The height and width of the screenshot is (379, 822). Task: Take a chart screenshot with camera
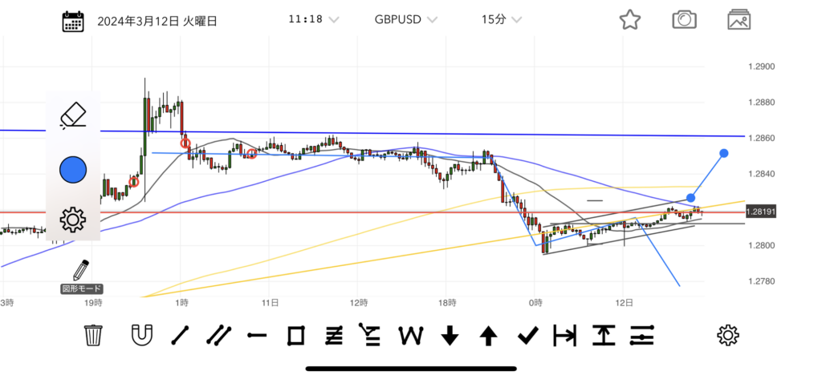tap(684, 20)
